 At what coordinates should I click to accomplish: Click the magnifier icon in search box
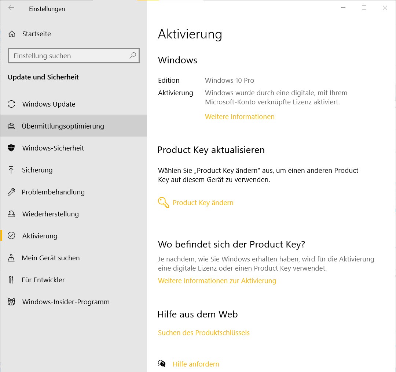click(133, 56)
